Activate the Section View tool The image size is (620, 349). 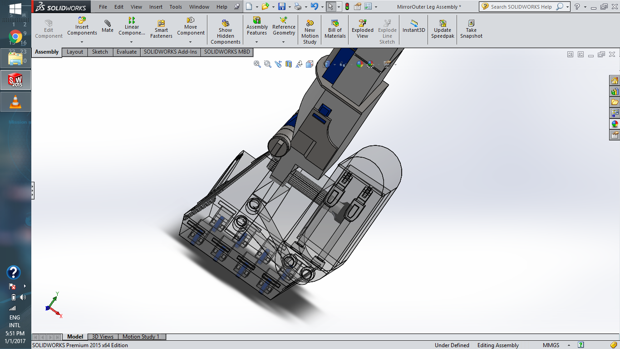[x=288, y=64]
